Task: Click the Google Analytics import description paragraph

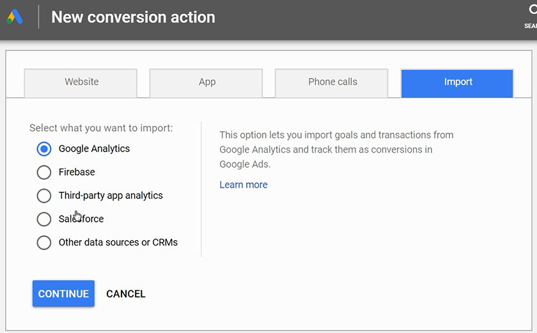Action: (x=336, y=150)
